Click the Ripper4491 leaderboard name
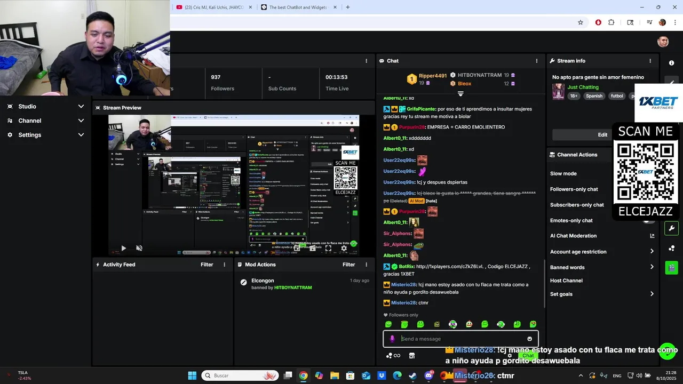The image size is (683, 384). tap(433, 76)
